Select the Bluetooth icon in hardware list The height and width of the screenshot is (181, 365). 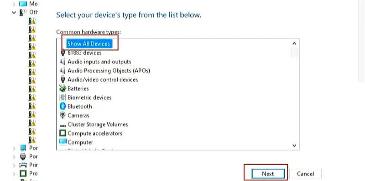(x=63, y=106)
